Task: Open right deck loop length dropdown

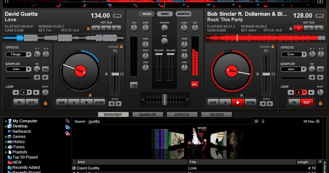Action: [304, 92]
